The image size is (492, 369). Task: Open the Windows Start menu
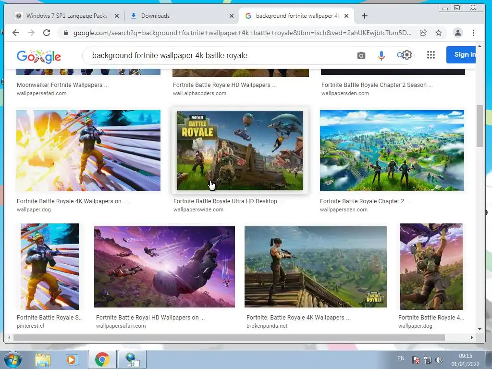click(x=13, y=359)
